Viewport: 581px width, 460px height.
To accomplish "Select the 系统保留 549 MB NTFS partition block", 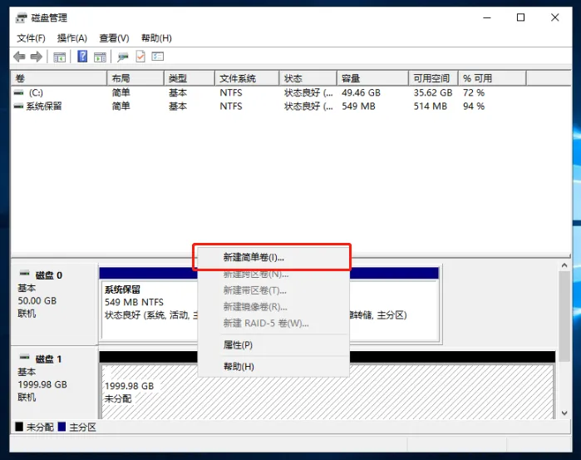I will (150, 309).
